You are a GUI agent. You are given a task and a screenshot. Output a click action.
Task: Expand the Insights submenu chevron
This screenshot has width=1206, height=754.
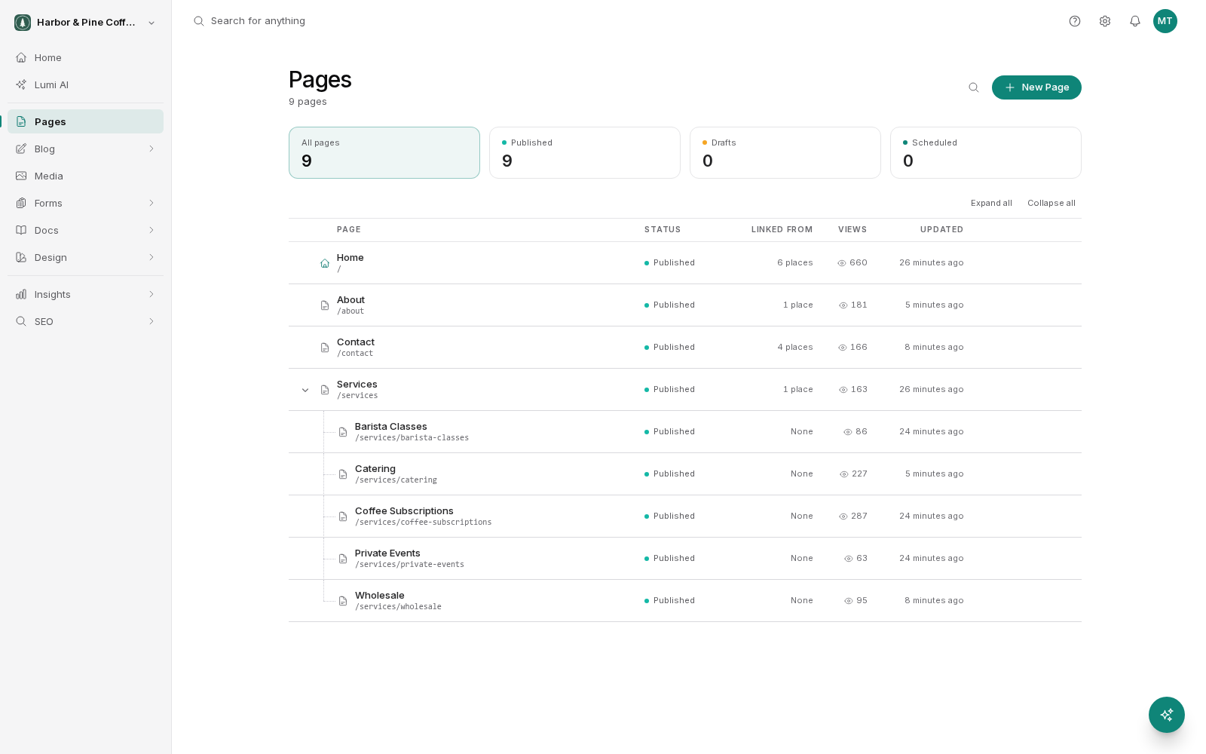(152, 294)
